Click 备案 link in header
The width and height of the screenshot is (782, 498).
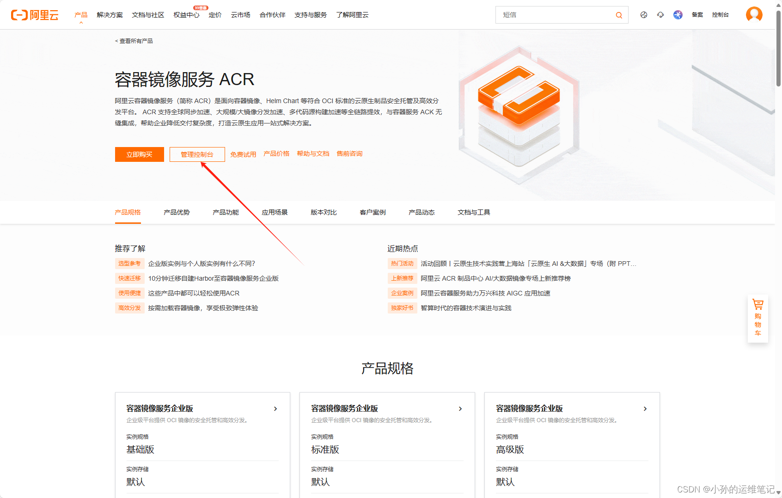click(697, 15)
